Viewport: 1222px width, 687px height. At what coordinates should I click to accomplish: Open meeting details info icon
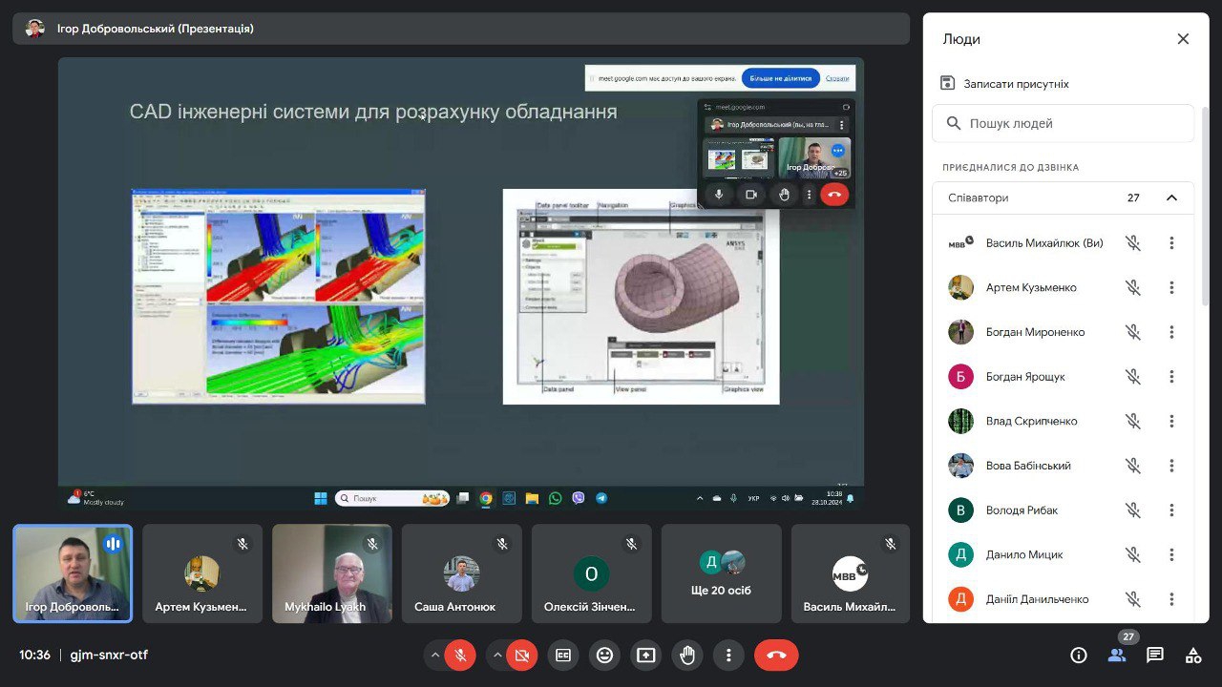1079,656
